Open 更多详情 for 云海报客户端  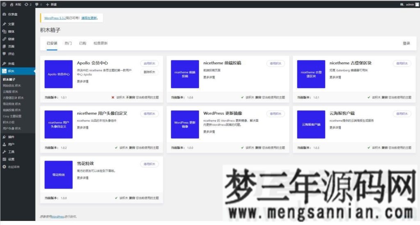[335, 127]
